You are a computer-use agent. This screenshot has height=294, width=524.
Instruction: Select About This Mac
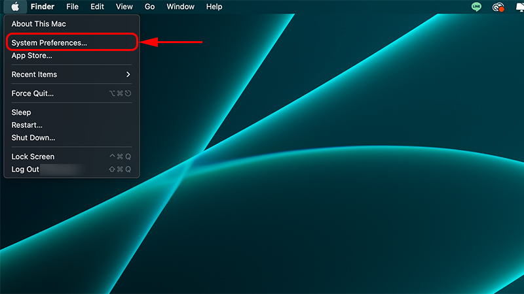[x=71, y=24]
